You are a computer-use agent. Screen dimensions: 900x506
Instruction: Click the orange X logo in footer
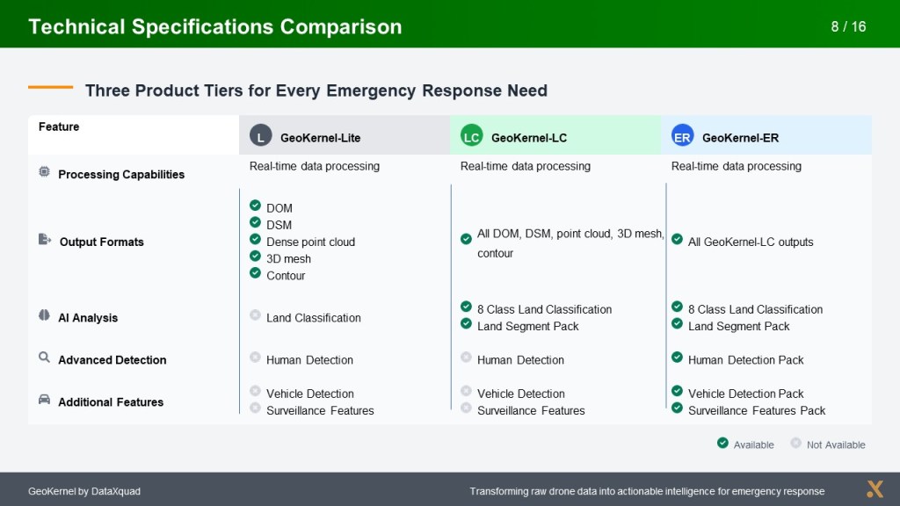coord(875,489)
